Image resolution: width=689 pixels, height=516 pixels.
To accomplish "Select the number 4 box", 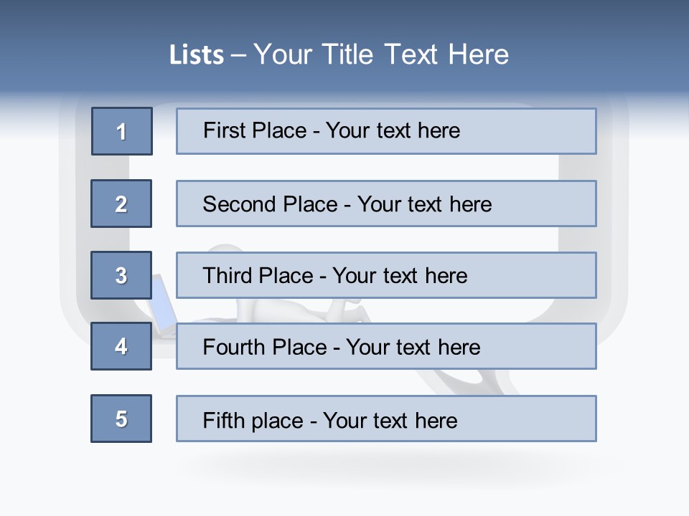I will coord(121,346).
